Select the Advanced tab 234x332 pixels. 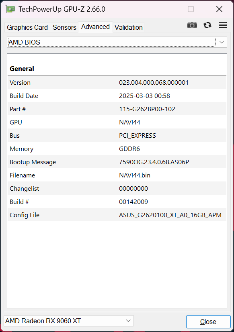pos(95,27)
